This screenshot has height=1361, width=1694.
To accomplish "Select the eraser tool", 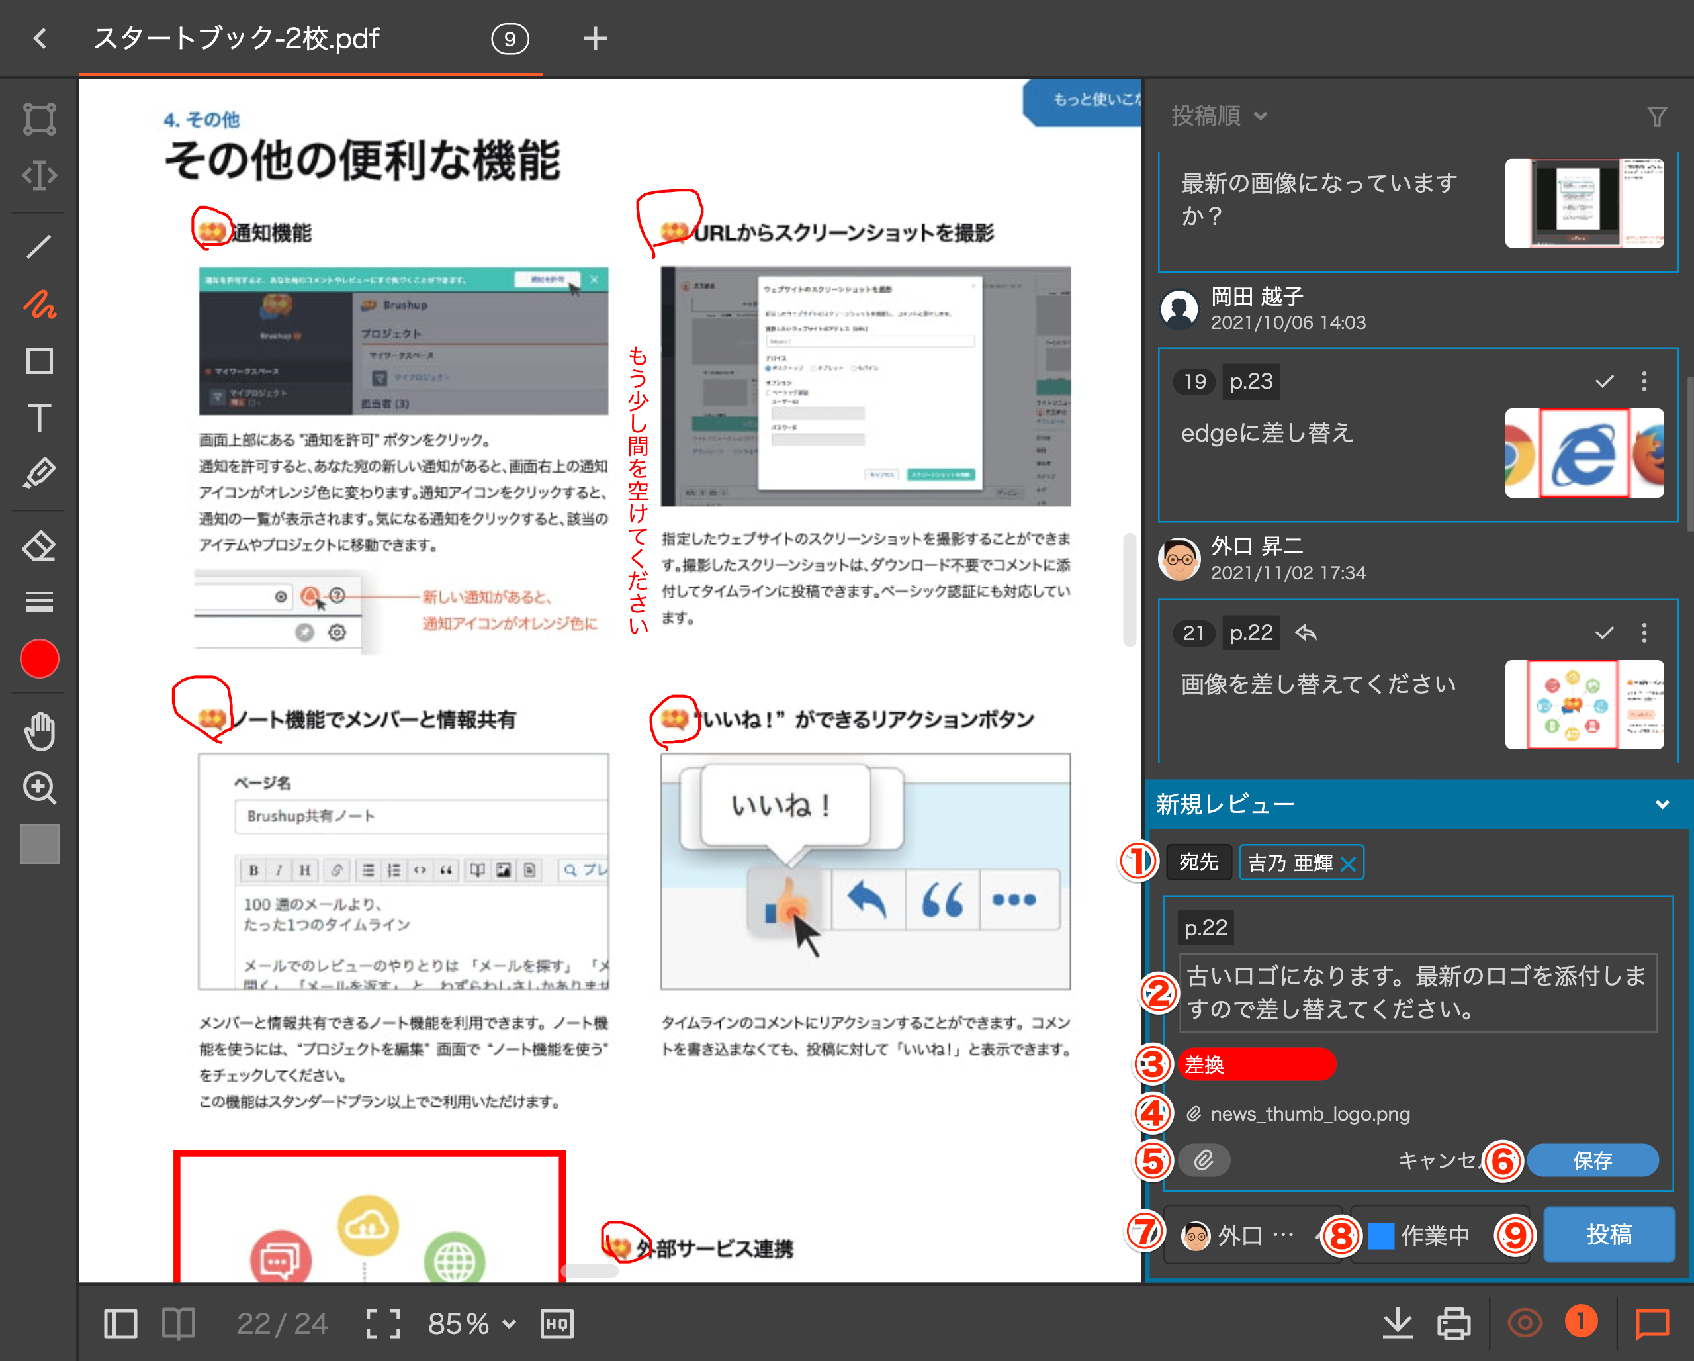I will coord(39,546).
